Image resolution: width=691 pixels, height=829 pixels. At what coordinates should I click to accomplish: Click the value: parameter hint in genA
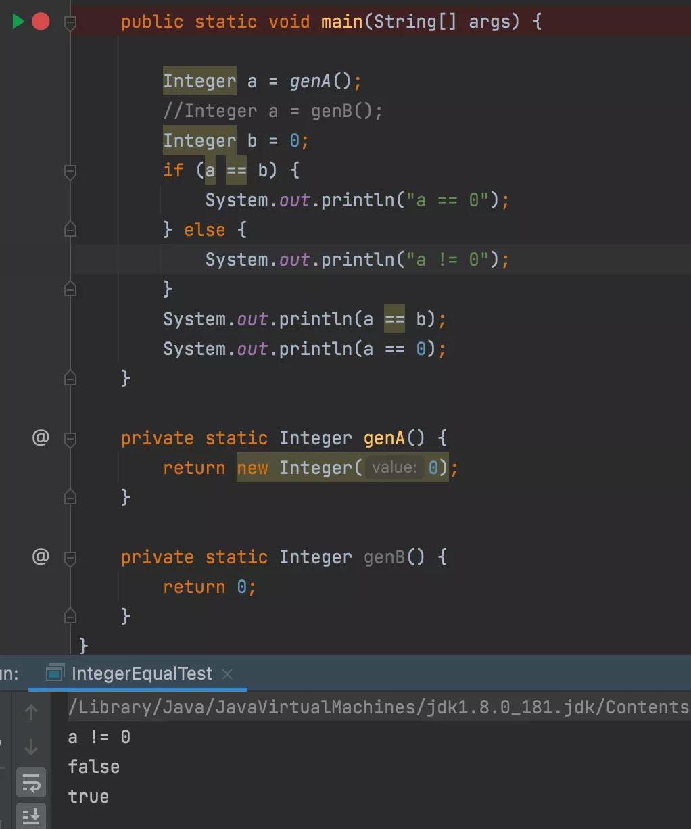pyautogui.click(x=394, y=467)
